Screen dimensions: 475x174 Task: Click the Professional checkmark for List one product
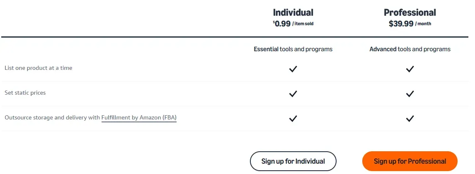coord(410,69)
